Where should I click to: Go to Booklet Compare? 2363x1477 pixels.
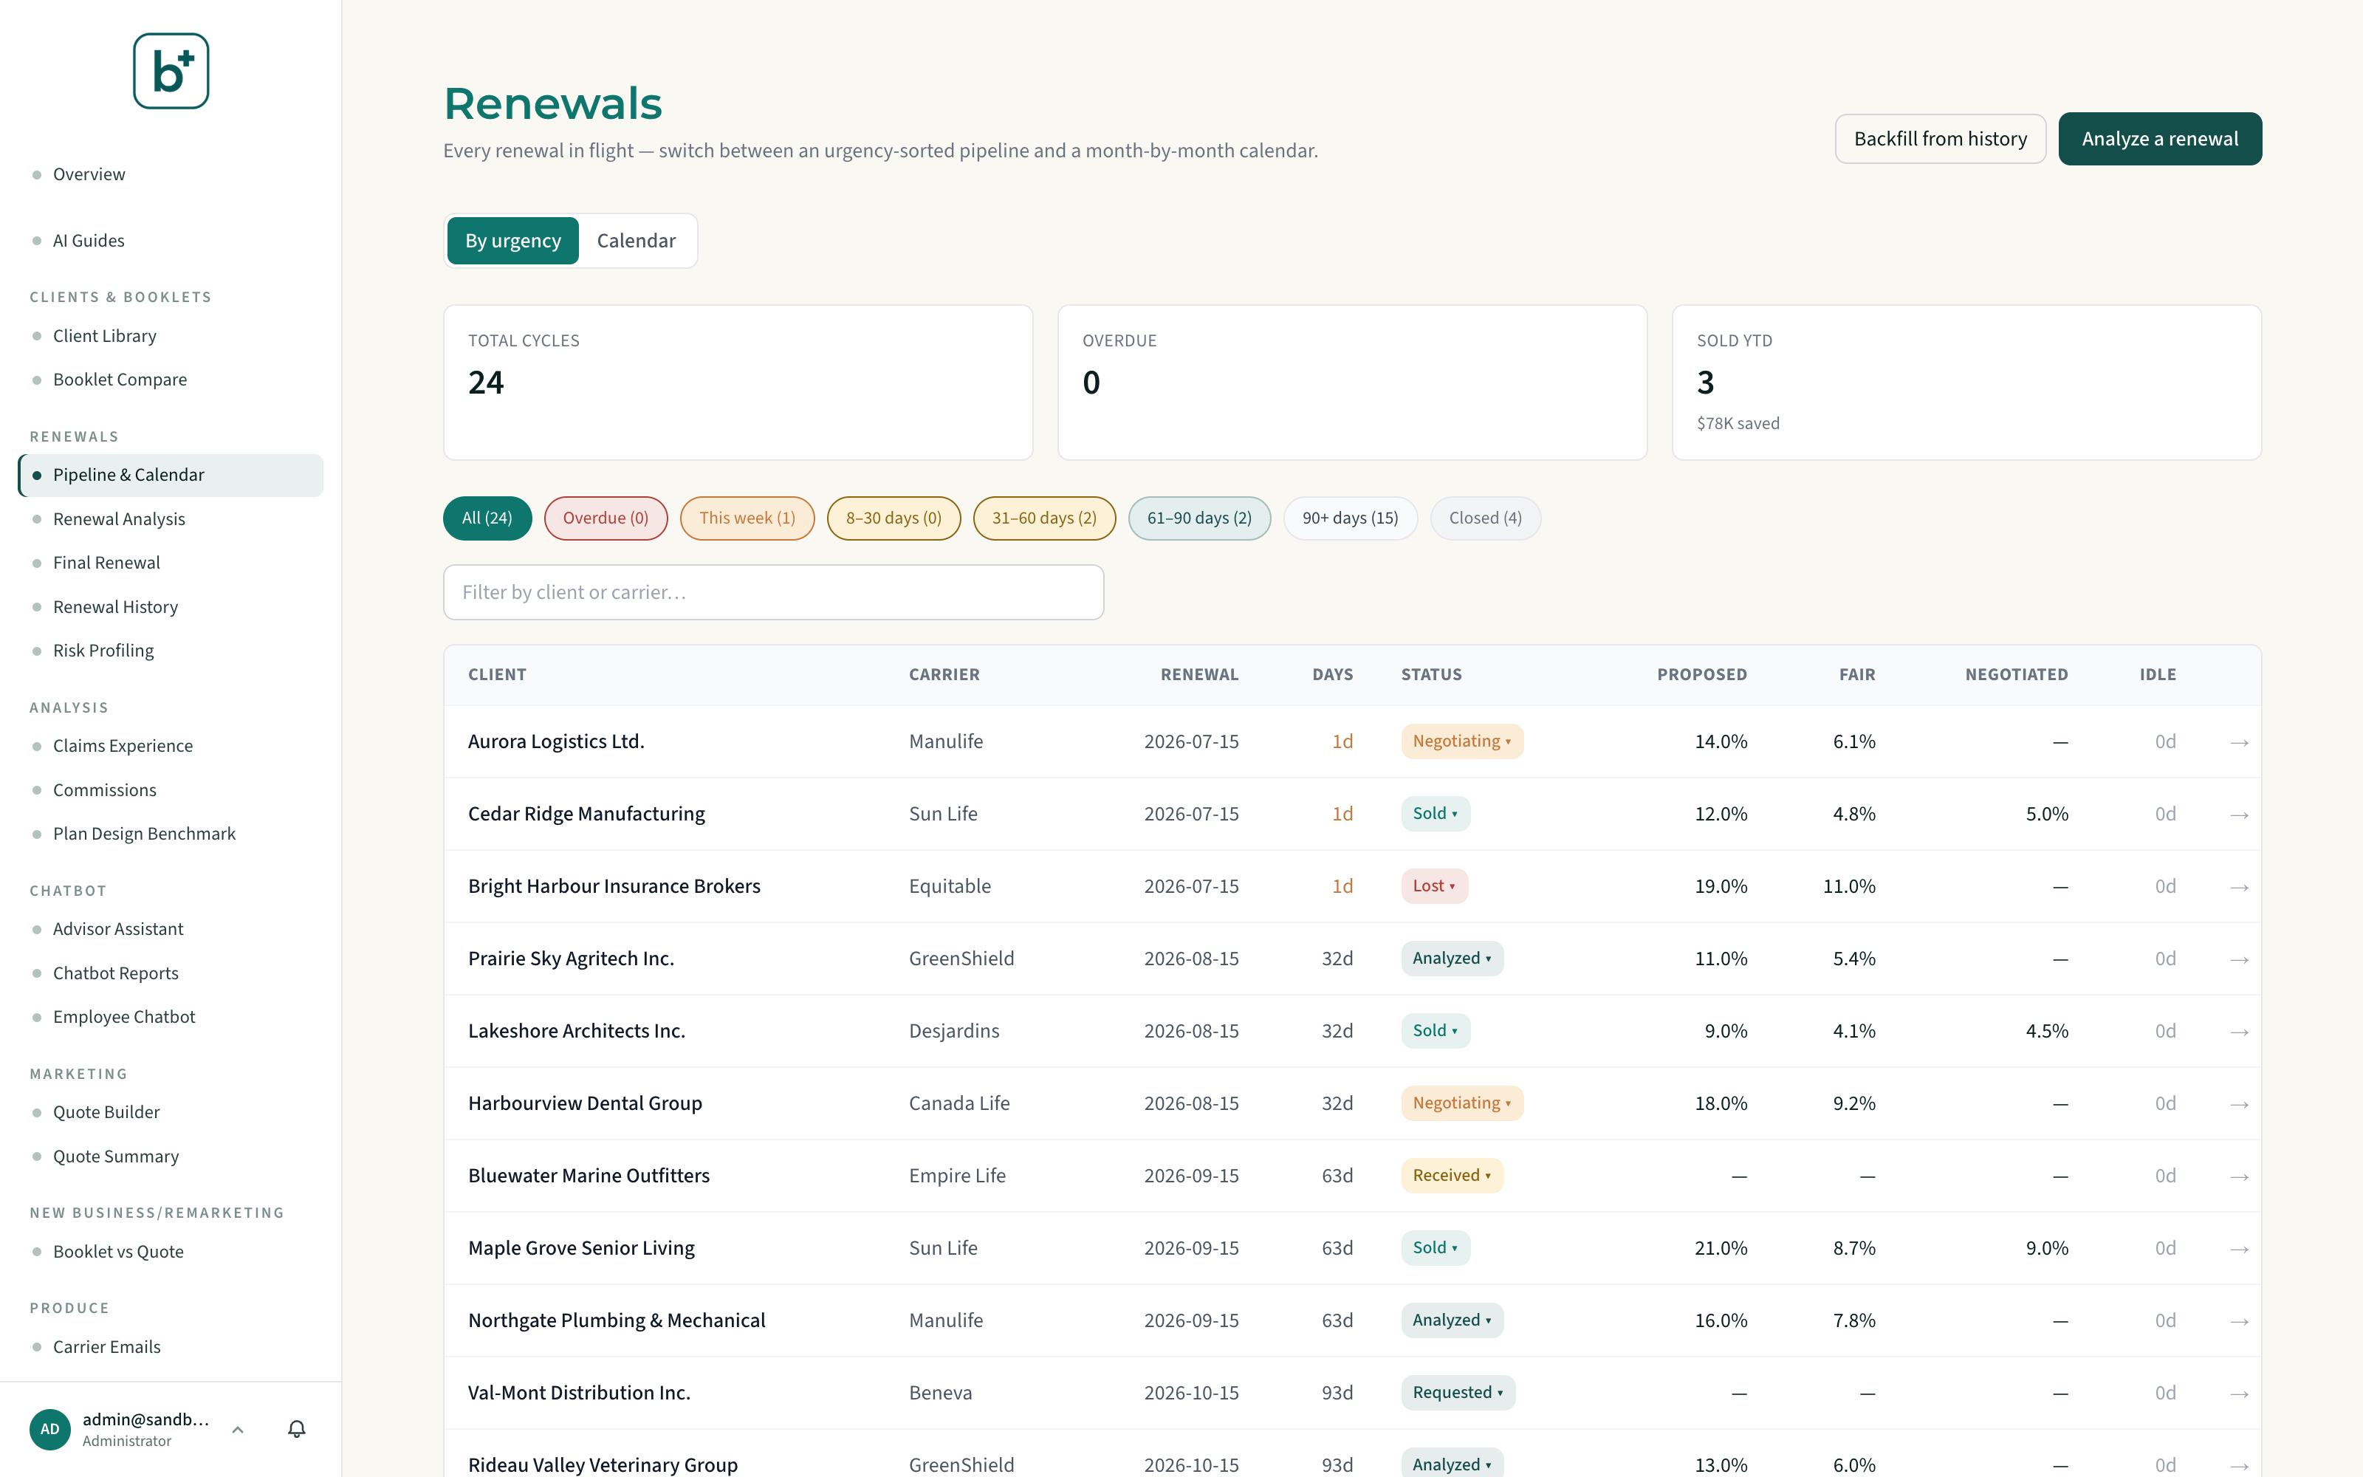[x=120, y=379]
